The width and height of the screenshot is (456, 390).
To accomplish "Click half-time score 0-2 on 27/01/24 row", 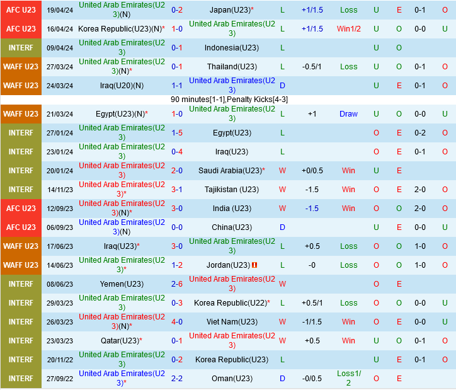I will [x=420, y=133].
